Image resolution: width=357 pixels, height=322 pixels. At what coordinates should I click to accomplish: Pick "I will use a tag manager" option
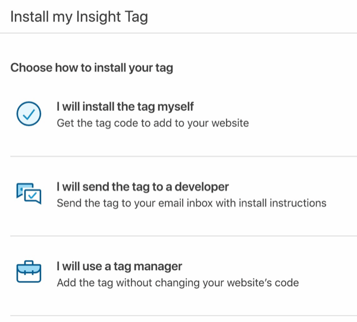pos(119,265)
